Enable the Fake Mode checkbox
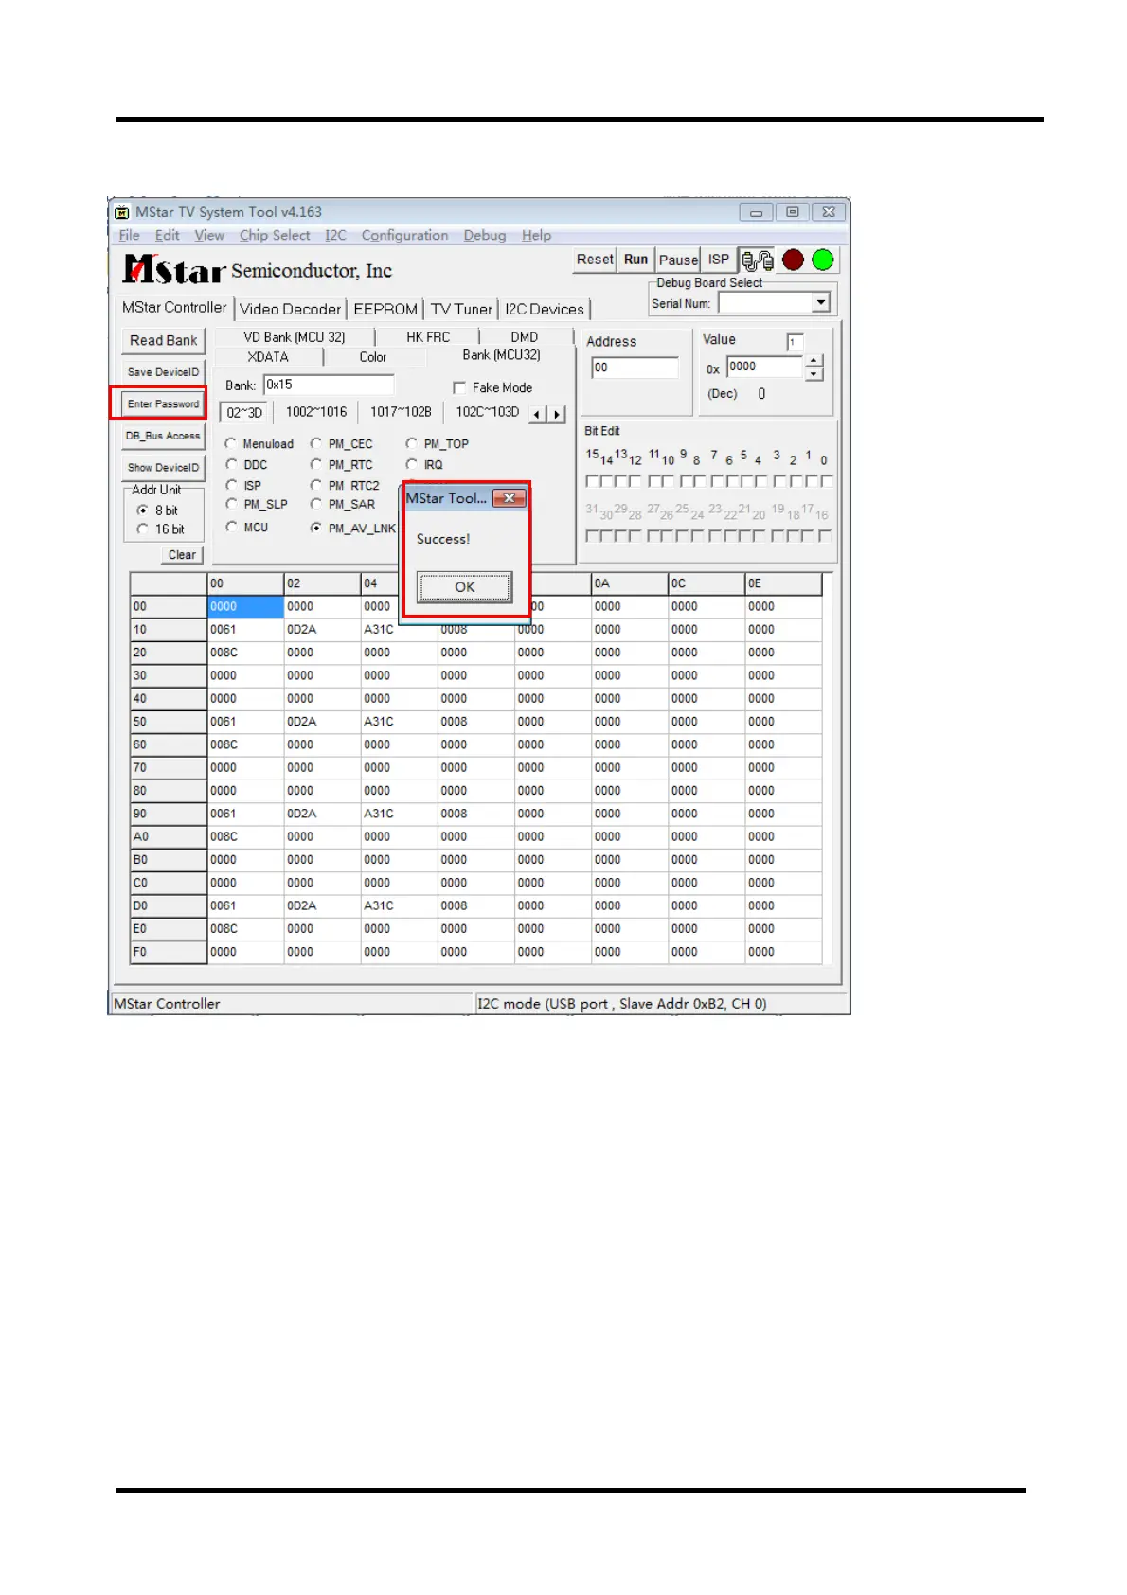The image size is (1127, 1595). tap(459, 387)
